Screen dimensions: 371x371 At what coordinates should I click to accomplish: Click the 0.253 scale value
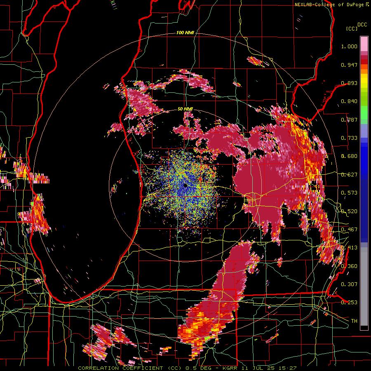click(349, 303)
